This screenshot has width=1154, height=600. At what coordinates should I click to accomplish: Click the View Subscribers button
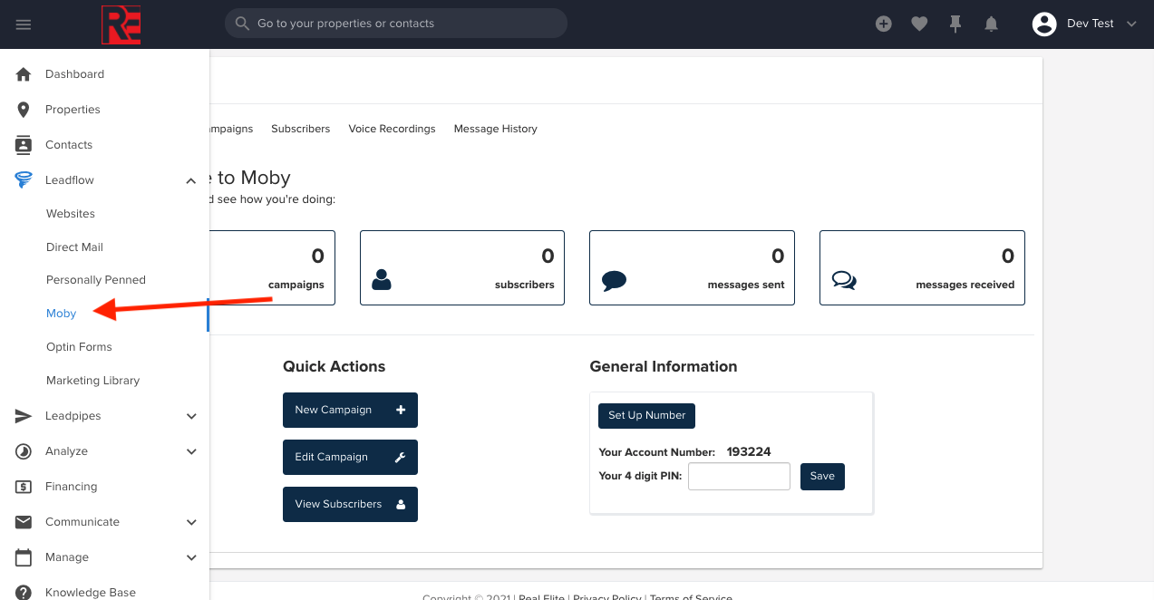350,504
